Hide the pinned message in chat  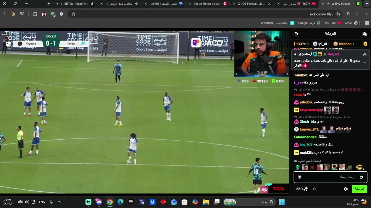[365, 54]
